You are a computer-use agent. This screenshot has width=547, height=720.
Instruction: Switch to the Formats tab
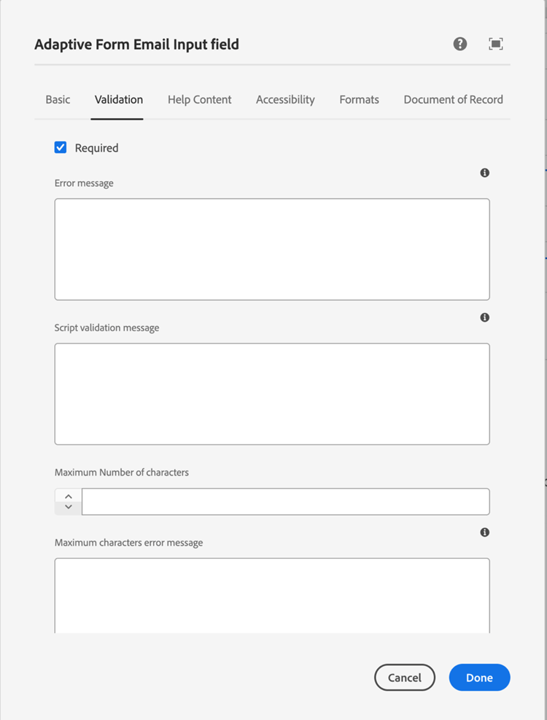point(359,99)
